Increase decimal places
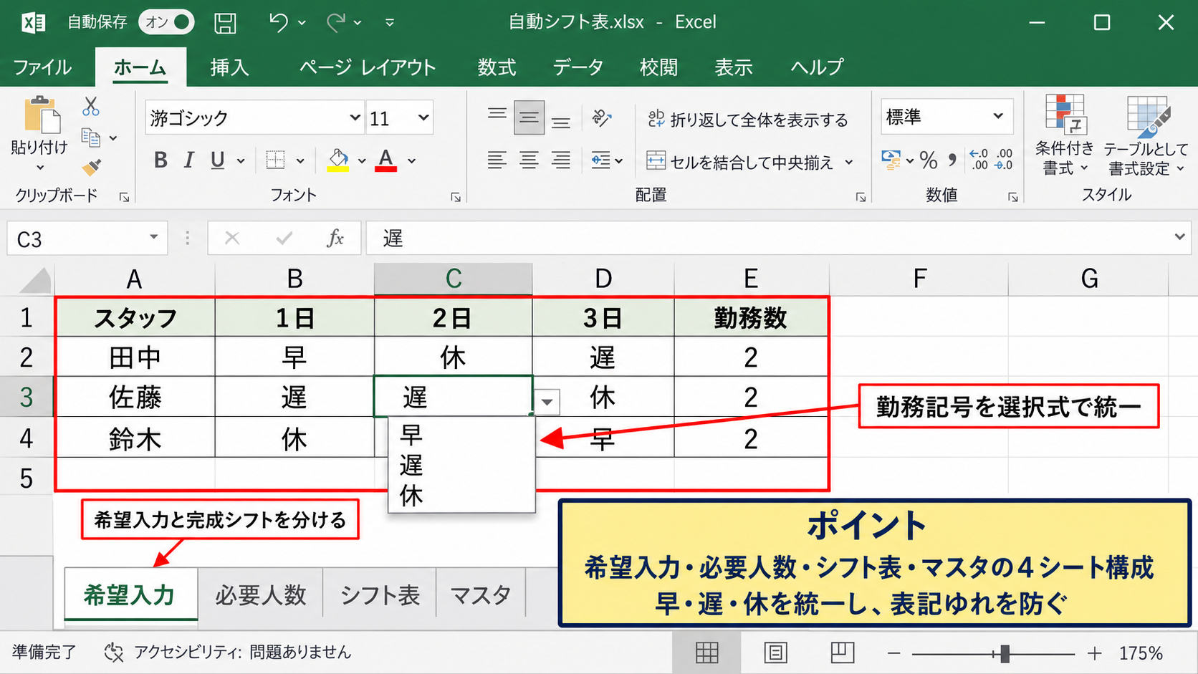 point(979,159)
